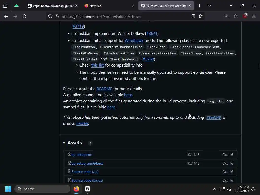Screen dimensions: 260x195
Task: Reload the current page
Action: 24,16
